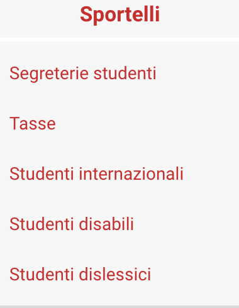Tap the first item under Sportelli

tap(83, 74)
